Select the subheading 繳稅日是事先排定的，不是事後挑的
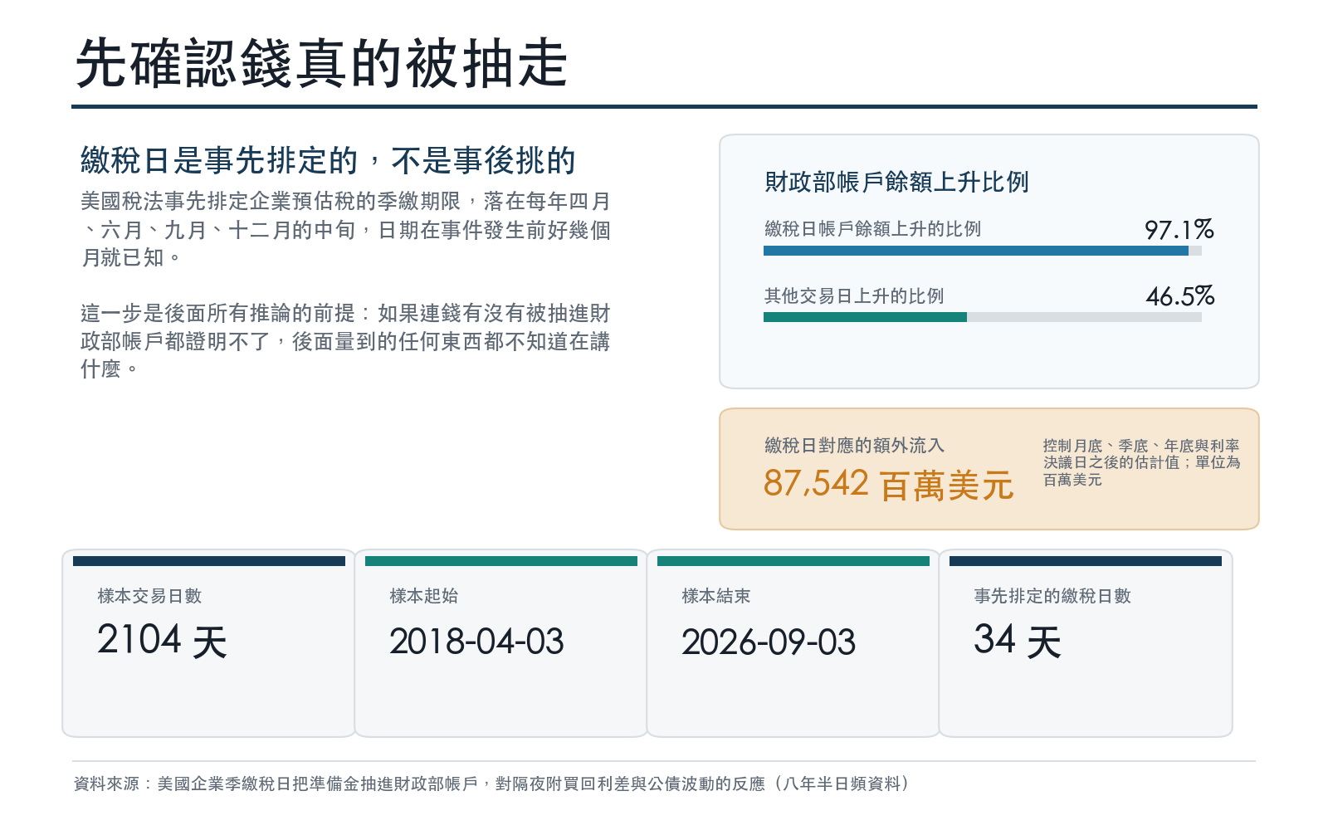This screenshot has height=830, width=1328. 328,160
